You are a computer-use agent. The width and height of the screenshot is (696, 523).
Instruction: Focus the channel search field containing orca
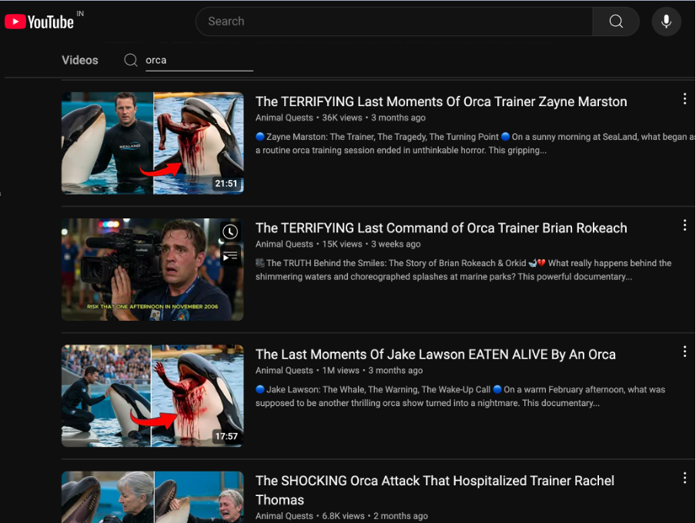point(199,60)
